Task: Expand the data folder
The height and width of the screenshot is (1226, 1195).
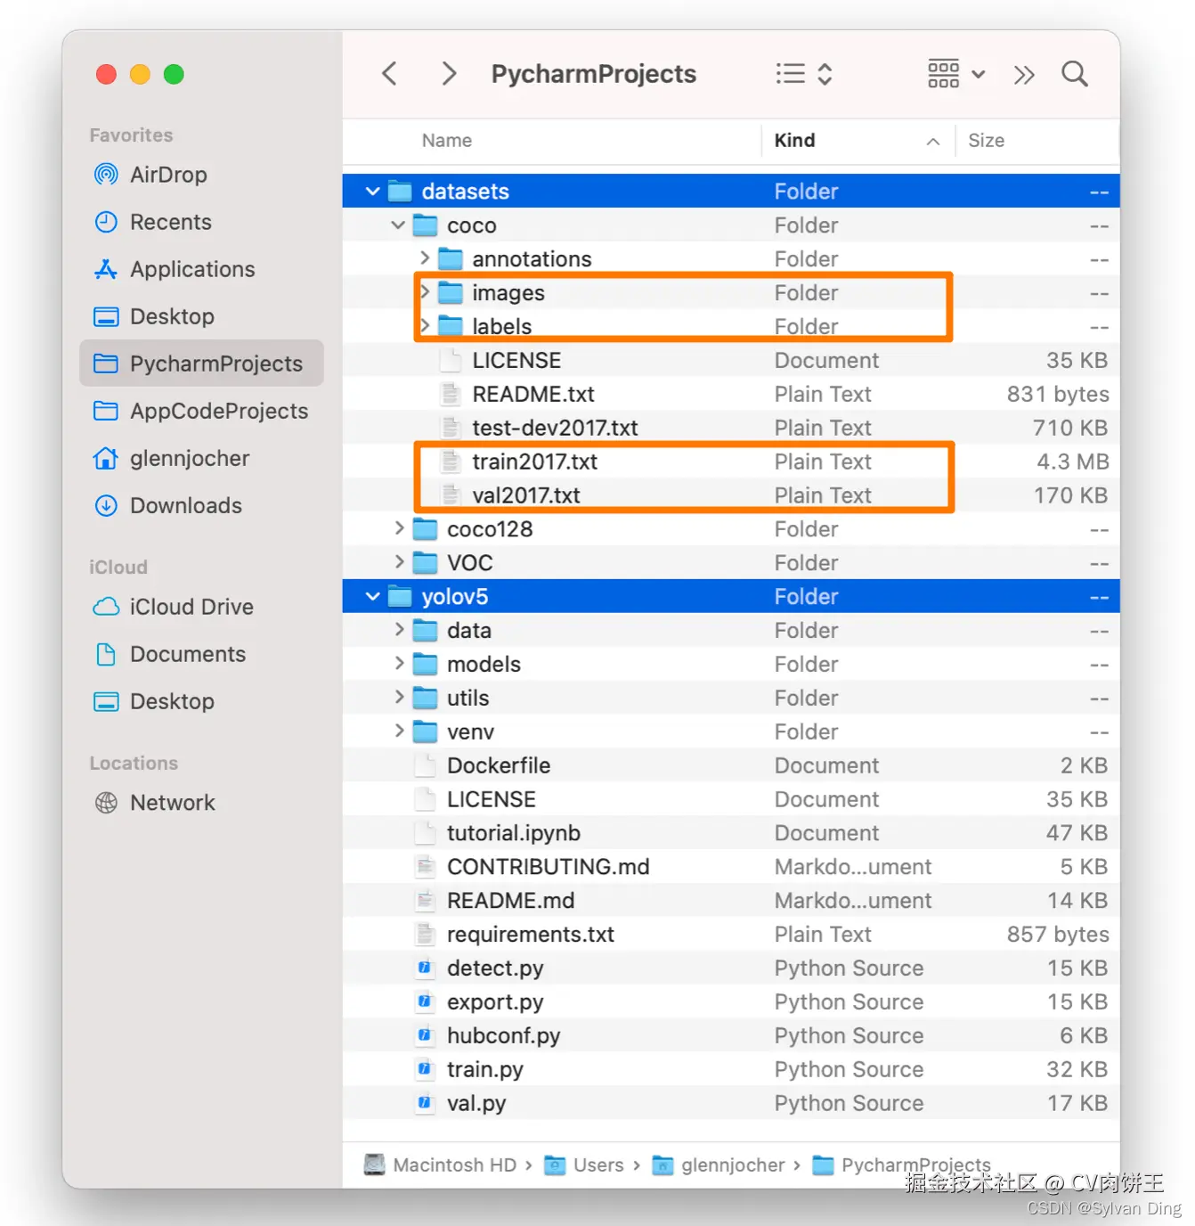Action: 399,630
